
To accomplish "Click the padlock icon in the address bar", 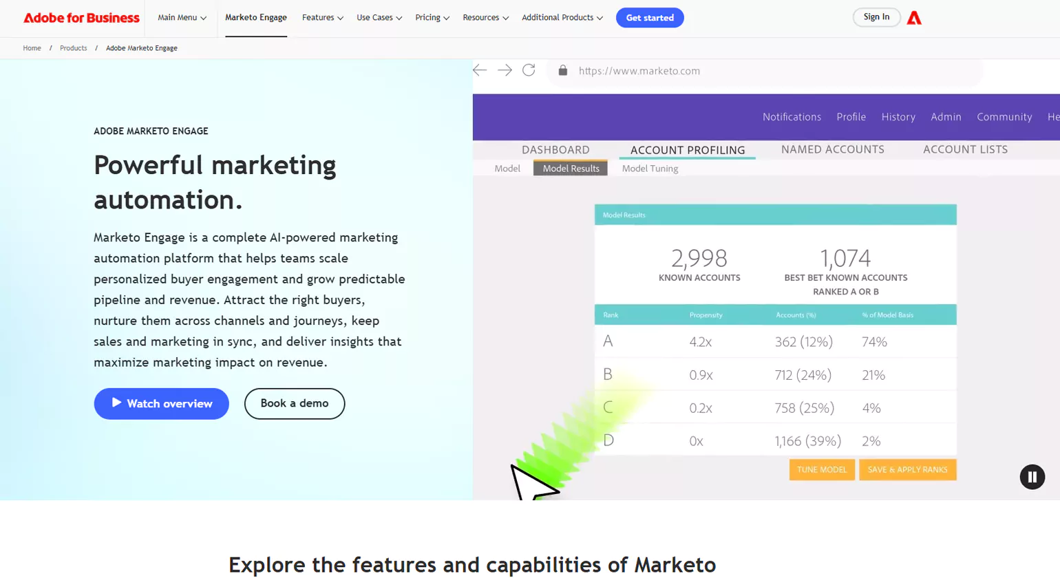I will coord(562,70).
